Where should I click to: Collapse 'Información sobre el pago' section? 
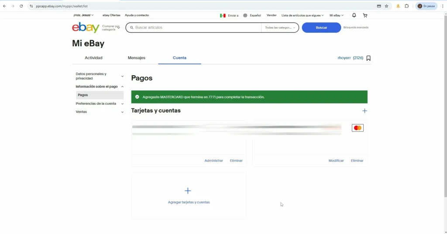100,86
